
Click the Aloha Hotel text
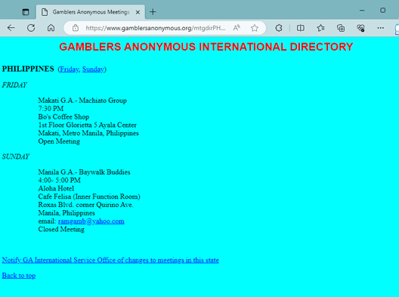[56, 188]
